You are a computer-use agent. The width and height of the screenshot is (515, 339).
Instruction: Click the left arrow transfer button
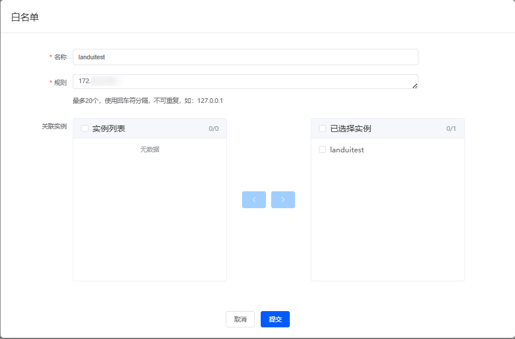coord(254,199)
